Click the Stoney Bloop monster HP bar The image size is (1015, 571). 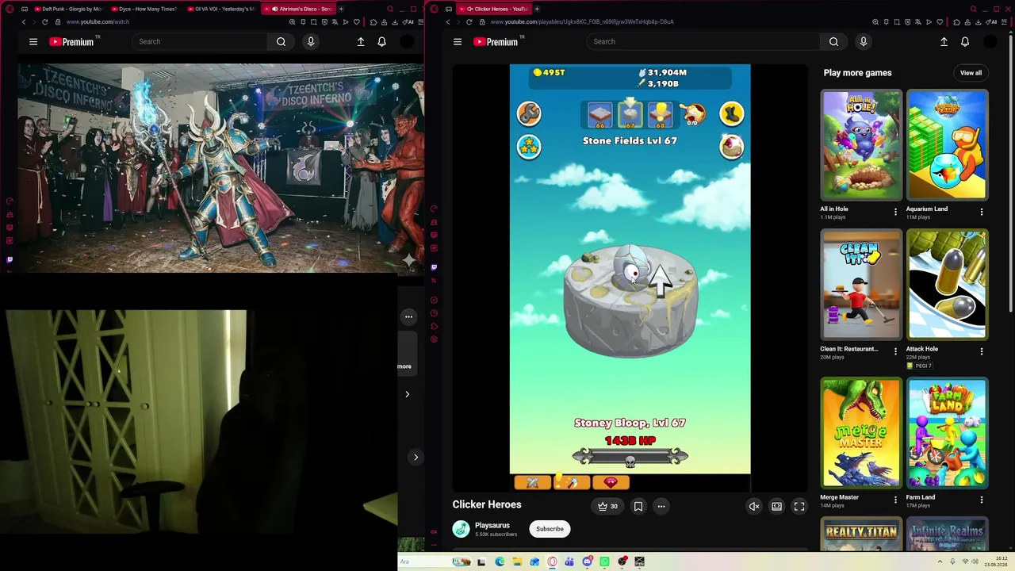pos(630,456)
